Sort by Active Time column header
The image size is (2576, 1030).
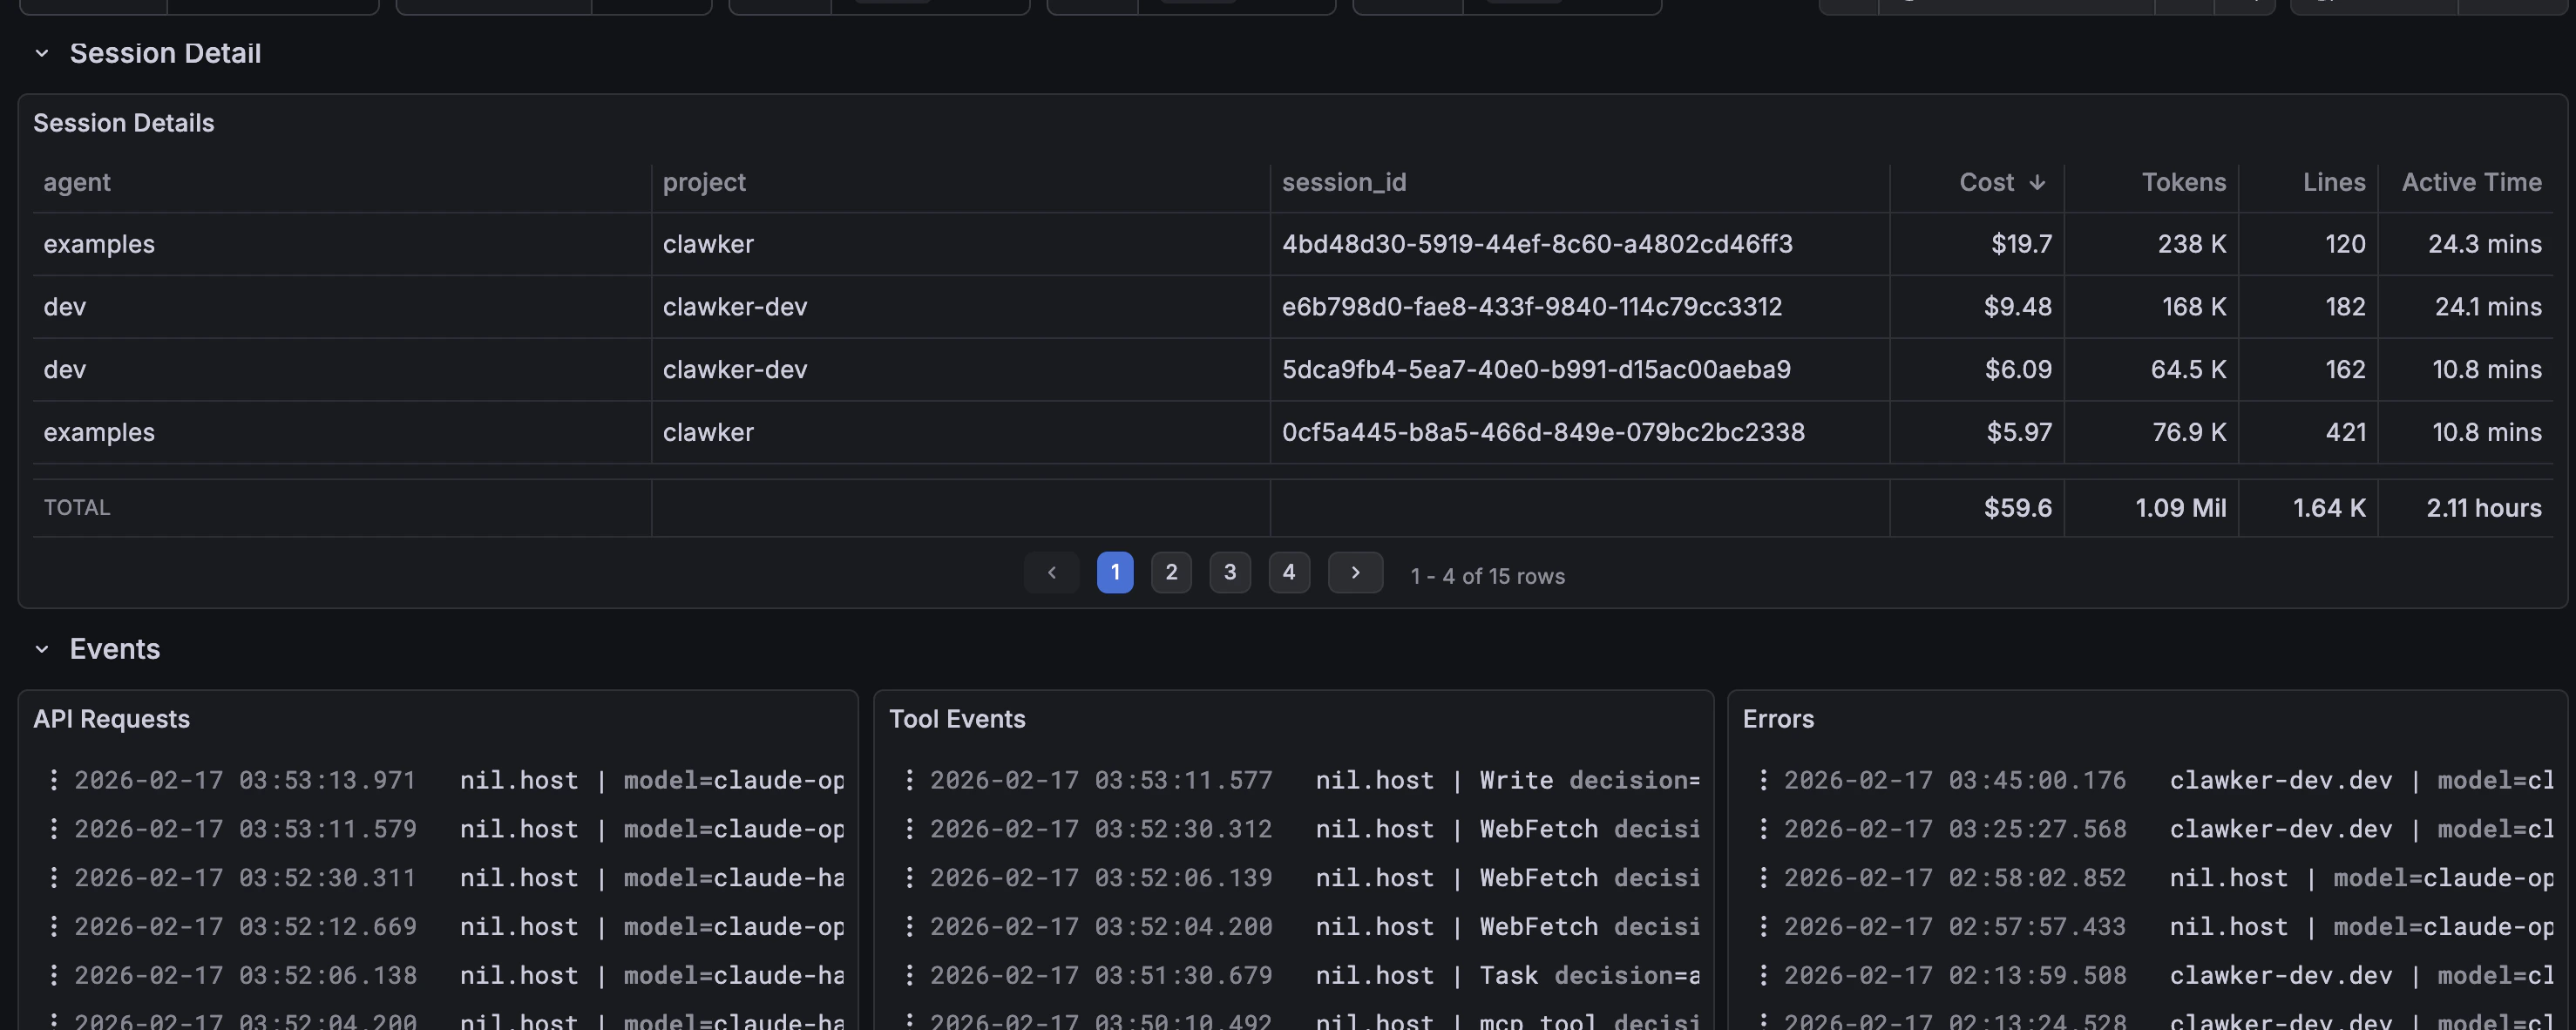click(x=2471, y=183)
